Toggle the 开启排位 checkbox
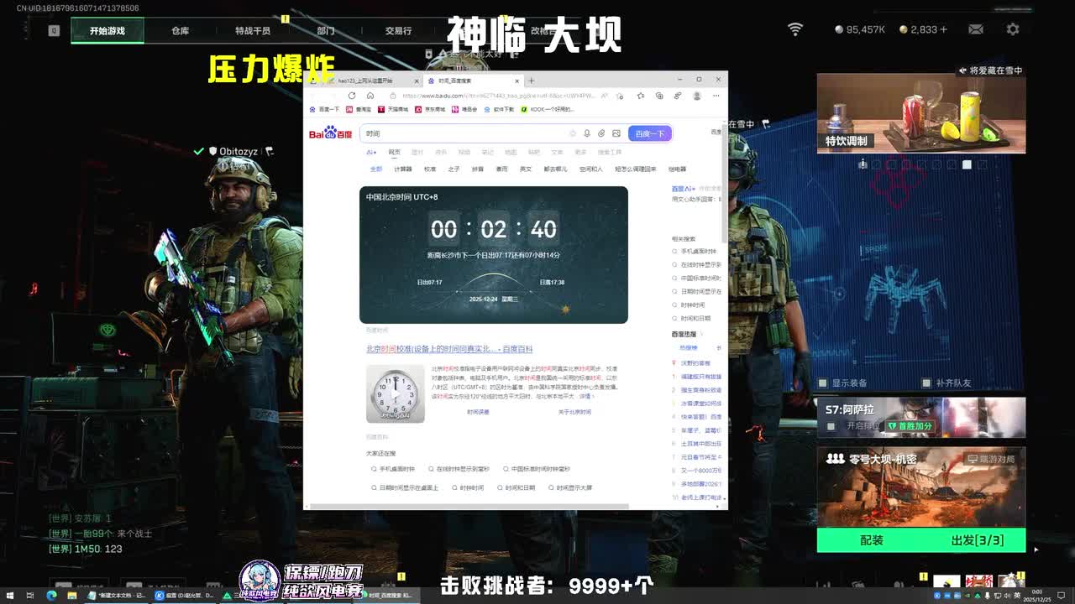The image size is (1075, 604). (x=831, y=426)
